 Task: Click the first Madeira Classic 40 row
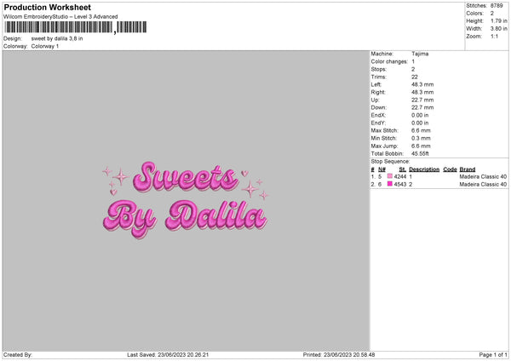pyautogui.click(x=439, y=176)
